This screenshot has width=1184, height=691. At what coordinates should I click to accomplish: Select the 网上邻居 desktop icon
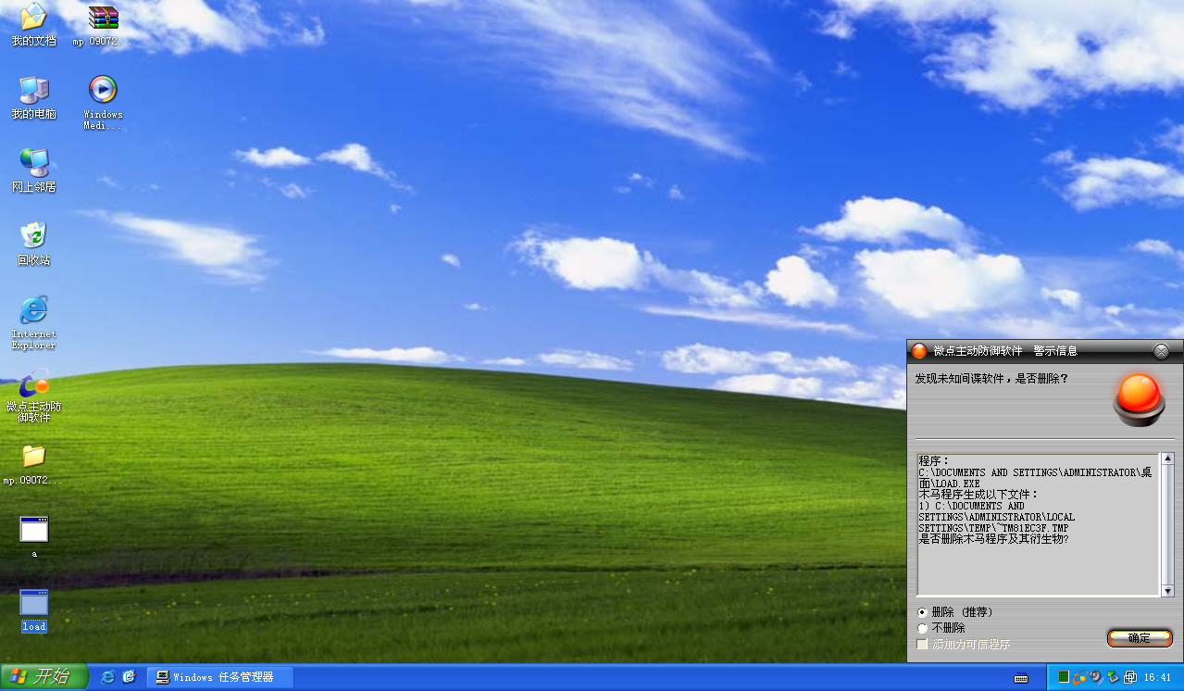(x=33, y=170)
